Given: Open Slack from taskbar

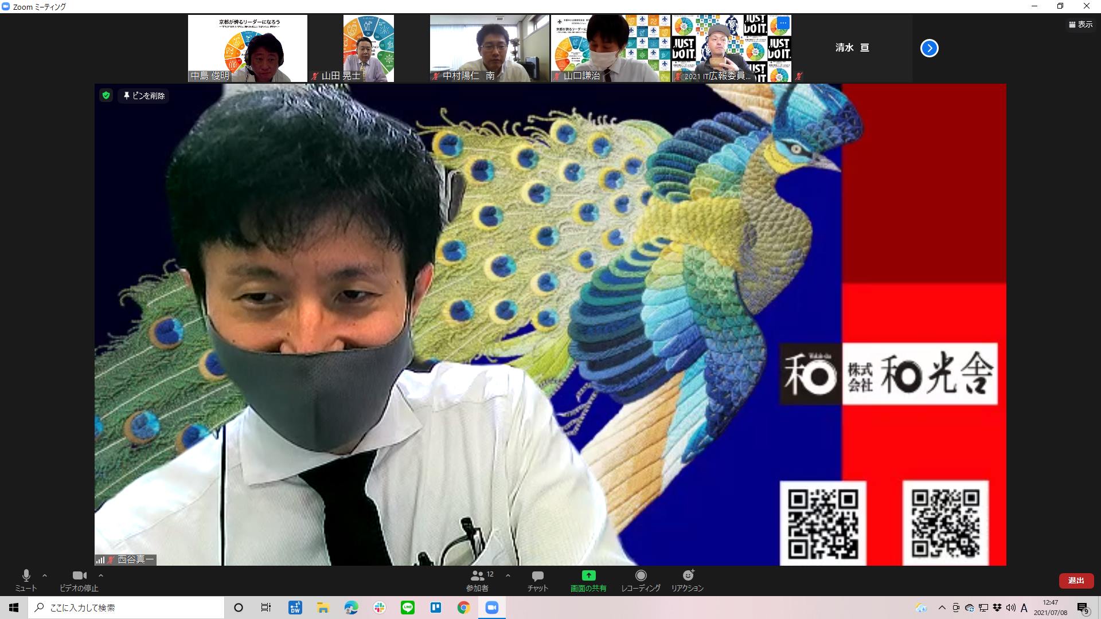Looking at the screenshot, I should (379, 608).
